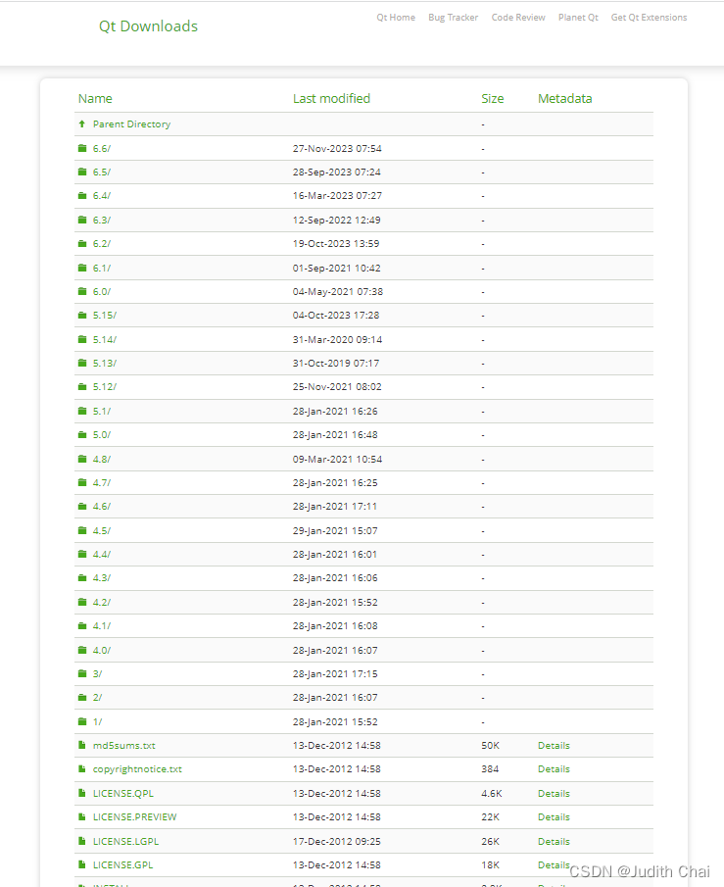Open the 6.2/ directory link
724x887 pixels.
[102, 244]
